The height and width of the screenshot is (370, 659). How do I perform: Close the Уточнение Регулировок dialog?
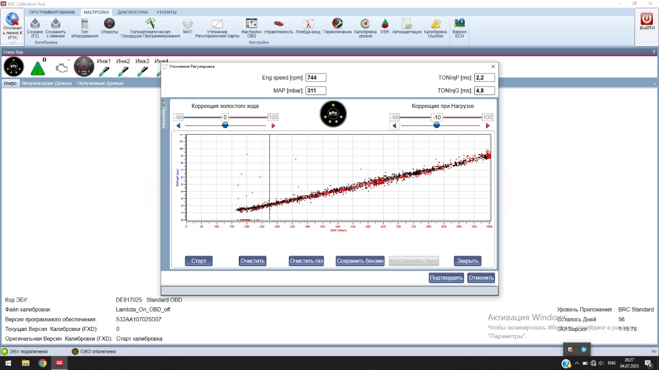click(x=493, y=67)
